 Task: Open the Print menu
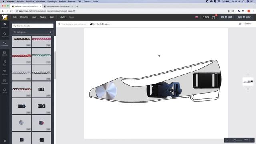tap(34, 17)
